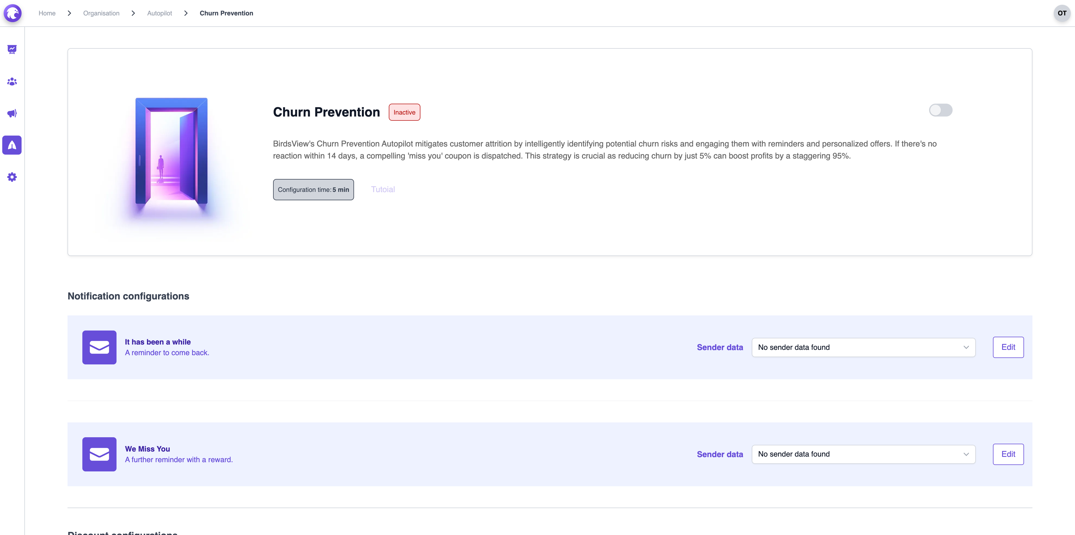Click Churn Prevention breadcrumb
Viewport: 1075px width, 535px height.
[227, 13]
